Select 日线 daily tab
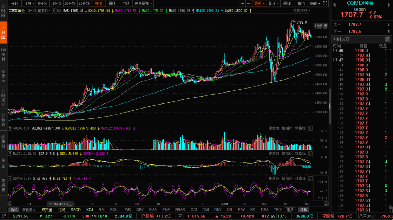The width and height of the screenshot is (393, 220). 98,4
